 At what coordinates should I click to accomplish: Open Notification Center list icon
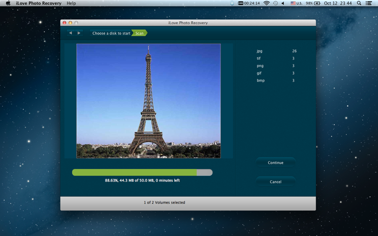[369, 3]
